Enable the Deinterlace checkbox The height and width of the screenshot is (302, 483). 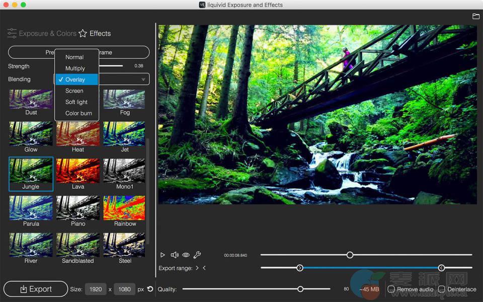441,289
